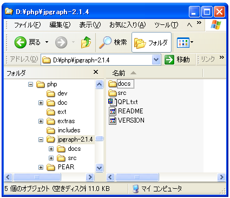Screen dimensions: 230x198
Task: Close the Folders pane with X
Action: [96, 72]
